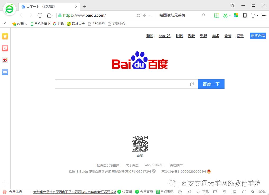Click the 登录 login link

tap(228, 36)
